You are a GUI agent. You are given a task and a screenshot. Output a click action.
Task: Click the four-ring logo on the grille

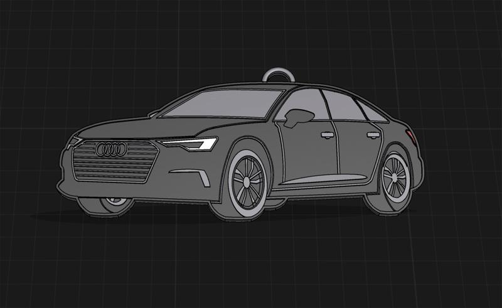point(112,149)
